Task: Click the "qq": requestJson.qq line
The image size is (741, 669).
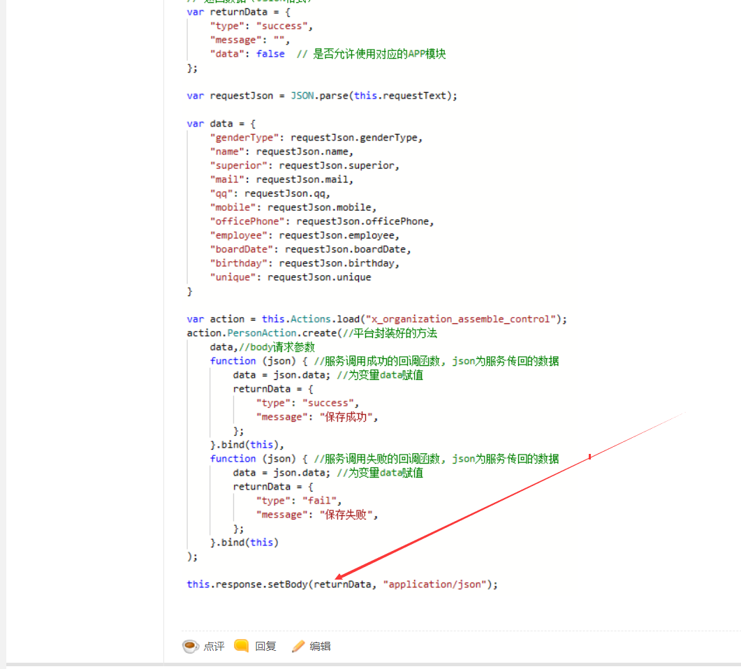Action: pyautogui.click(x=270, y=193)
